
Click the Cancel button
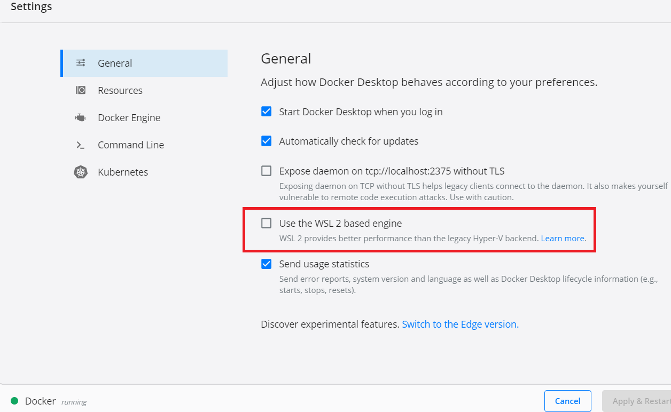click(x=568, y=401)
